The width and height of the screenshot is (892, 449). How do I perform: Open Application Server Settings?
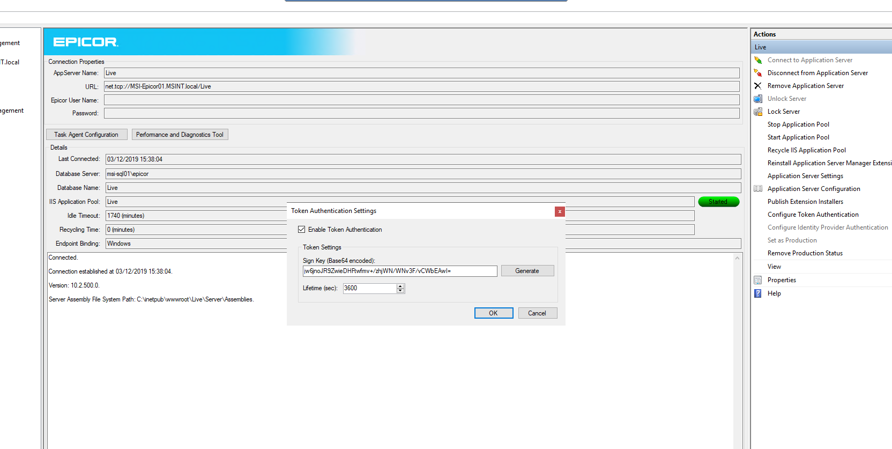pyautogui.click(x=805, y=176)
